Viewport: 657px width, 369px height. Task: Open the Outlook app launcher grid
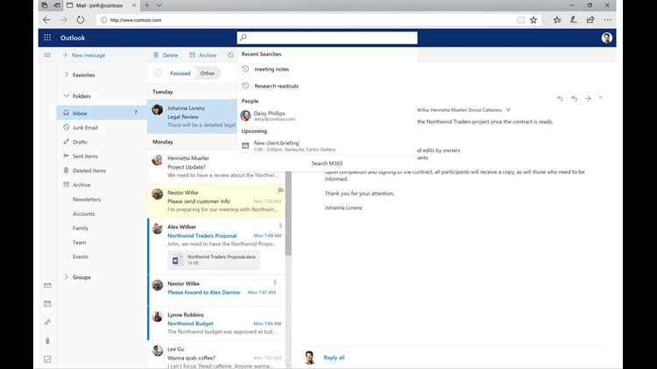point(47,38)
